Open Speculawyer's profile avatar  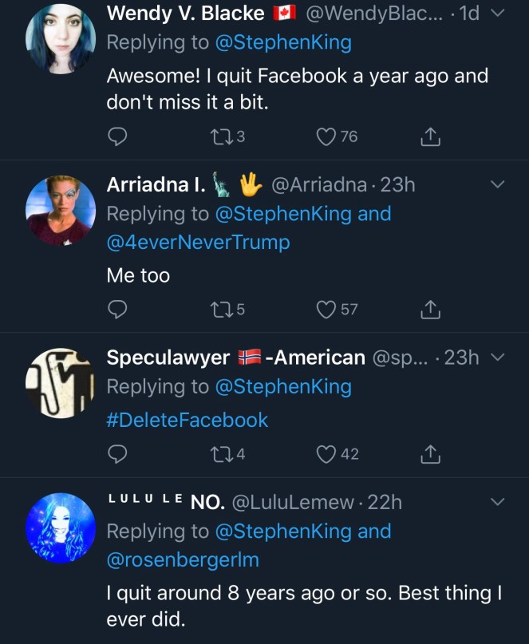pos(61,382)
